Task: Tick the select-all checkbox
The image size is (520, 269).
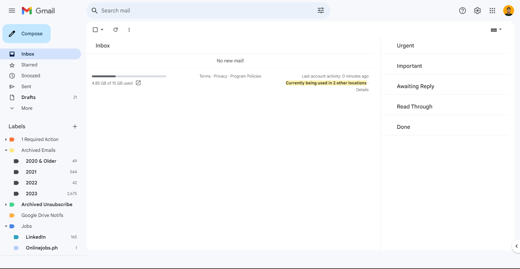Action: (95, 30)
